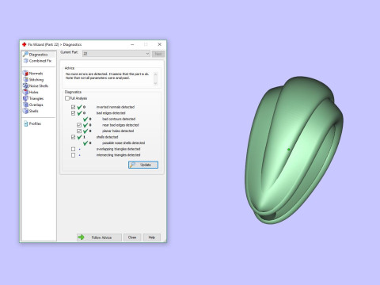Click the Update button
Screen dimensions: 380x285
click(143, 165)
